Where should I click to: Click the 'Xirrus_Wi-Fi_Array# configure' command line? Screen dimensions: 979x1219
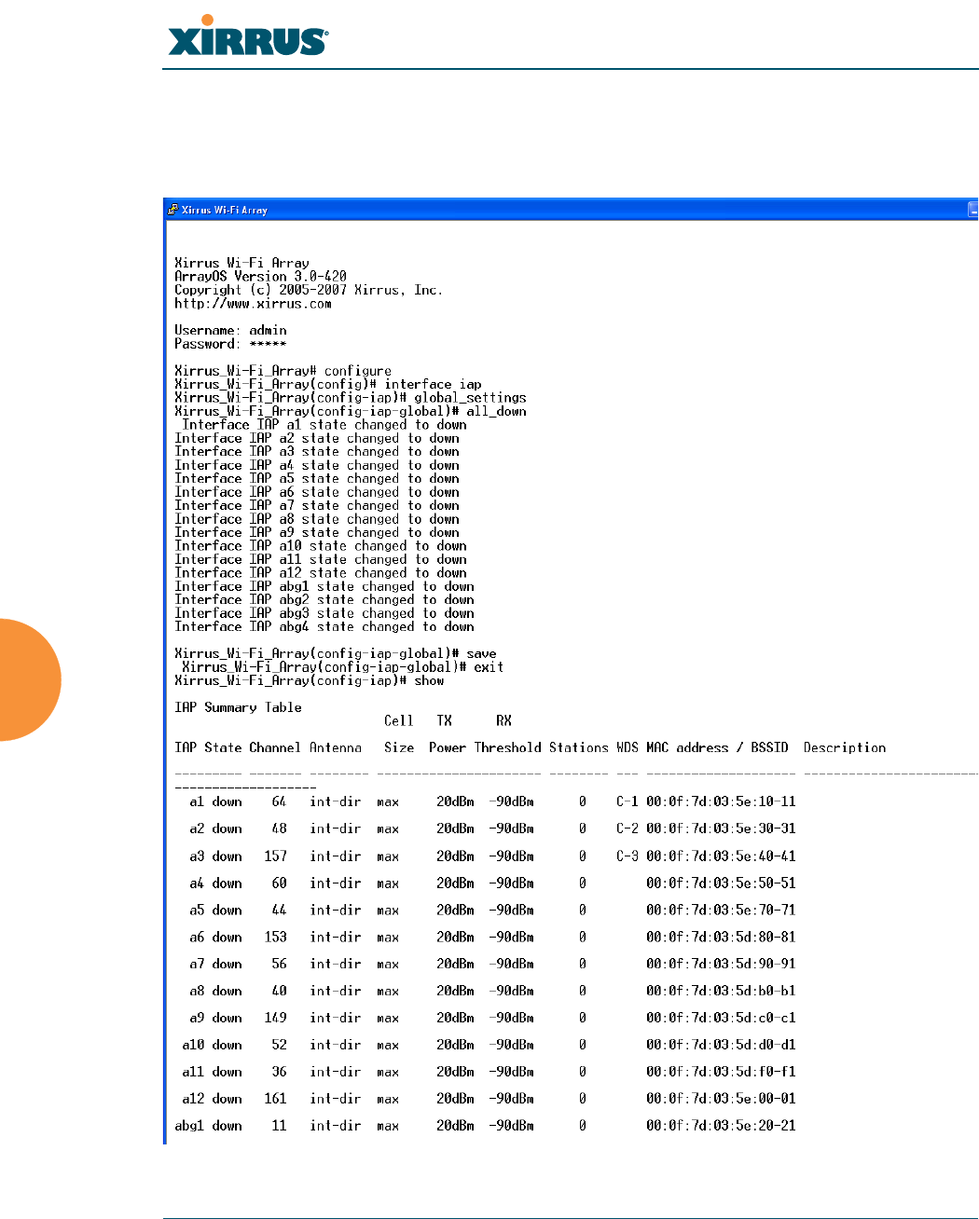tap(283, 371)
